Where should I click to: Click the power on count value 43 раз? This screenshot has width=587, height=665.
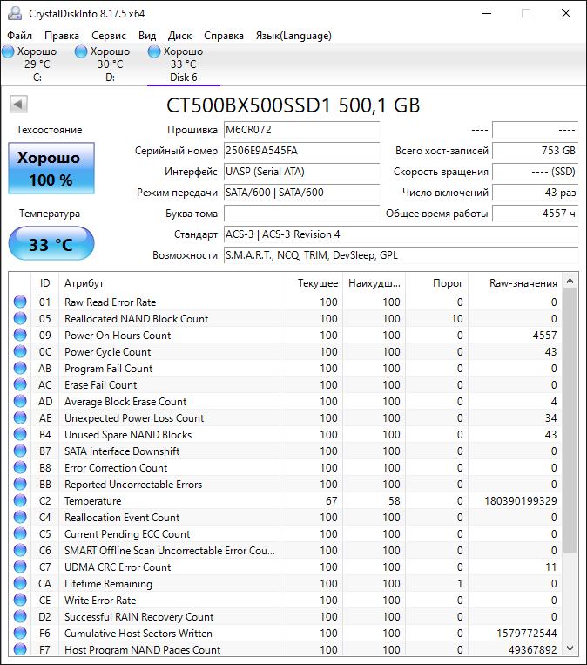[x=536, y=193]
